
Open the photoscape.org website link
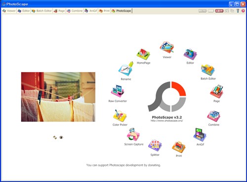click(x=166, y=121)
